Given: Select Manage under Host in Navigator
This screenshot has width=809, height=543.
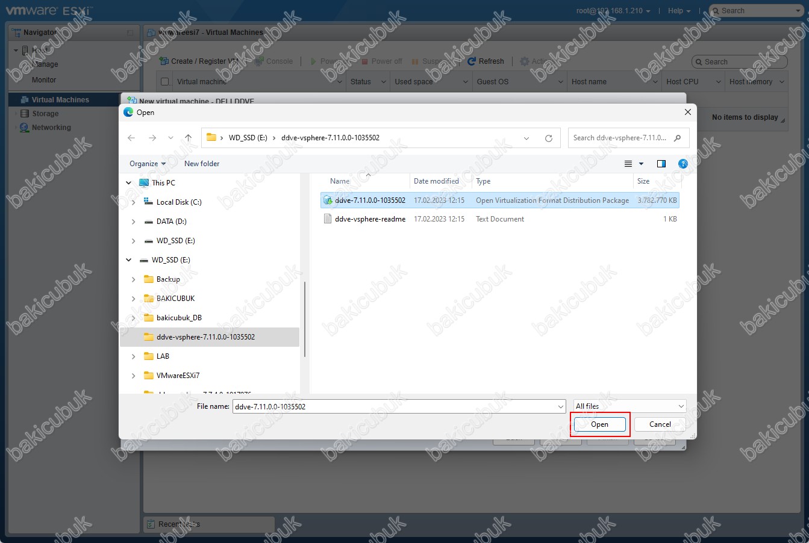Looking at the screenshot, I should pos(45,64).
